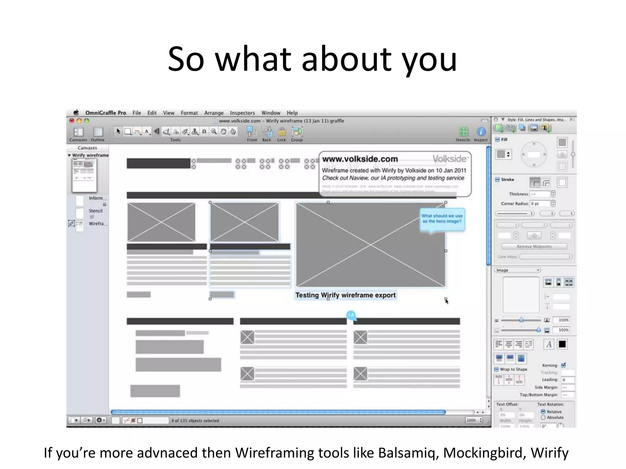The image size is (626, 469).
Task: Select the Diagramming tool
Action: (x=176, y=132)
